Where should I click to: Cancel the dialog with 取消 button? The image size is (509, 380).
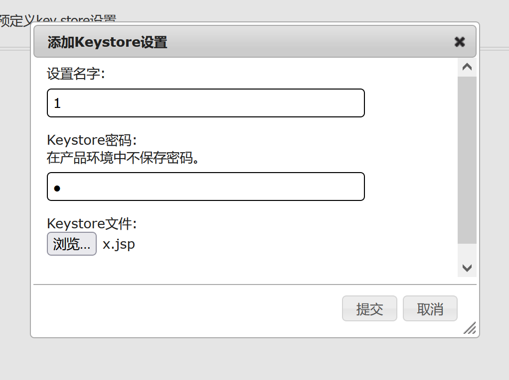click(430, 309)
